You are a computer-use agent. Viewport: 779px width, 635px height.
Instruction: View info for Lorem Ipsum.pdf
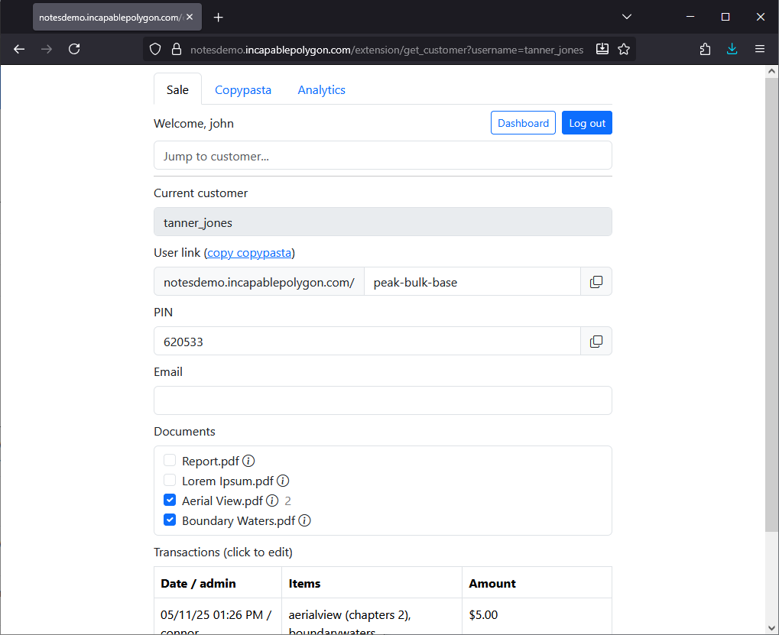click(x=283, y=481)
